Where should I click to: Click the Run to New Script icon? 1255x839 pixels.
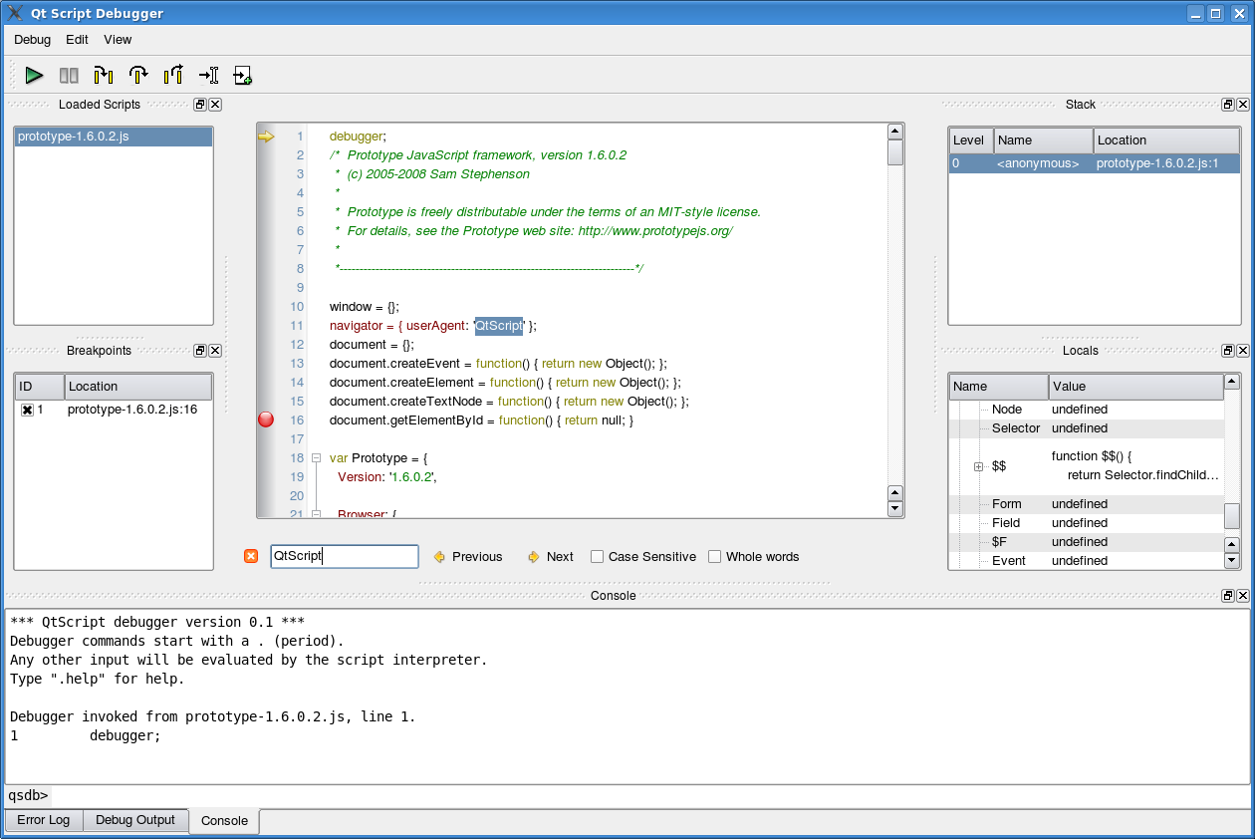point(242,75)
